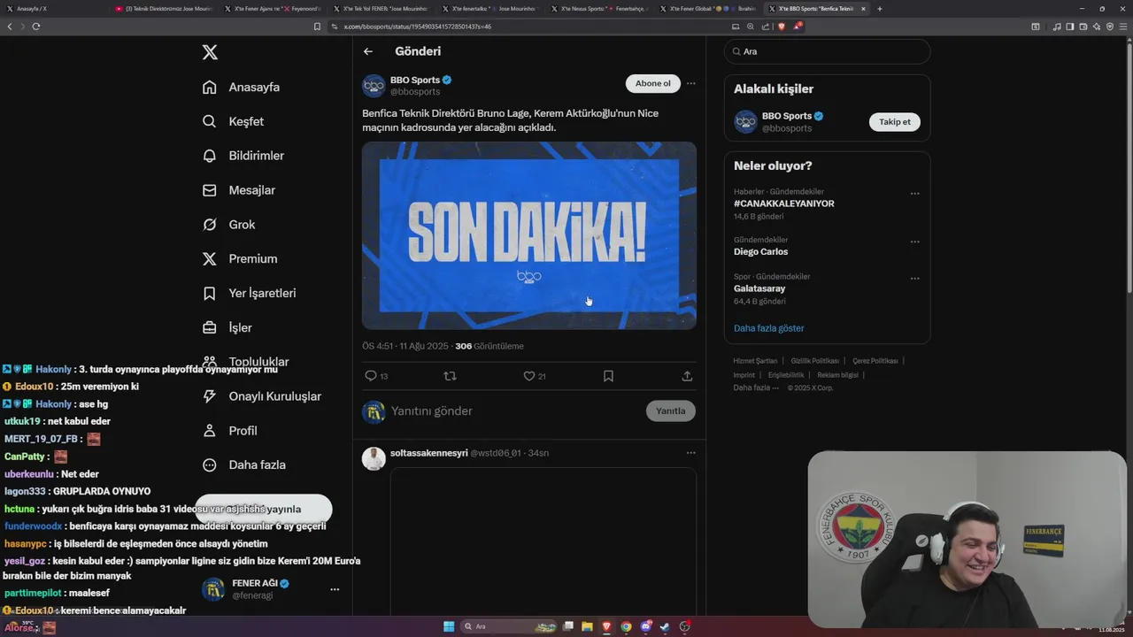
Task: Click Takip et follow button
Action: click(894, 122)
